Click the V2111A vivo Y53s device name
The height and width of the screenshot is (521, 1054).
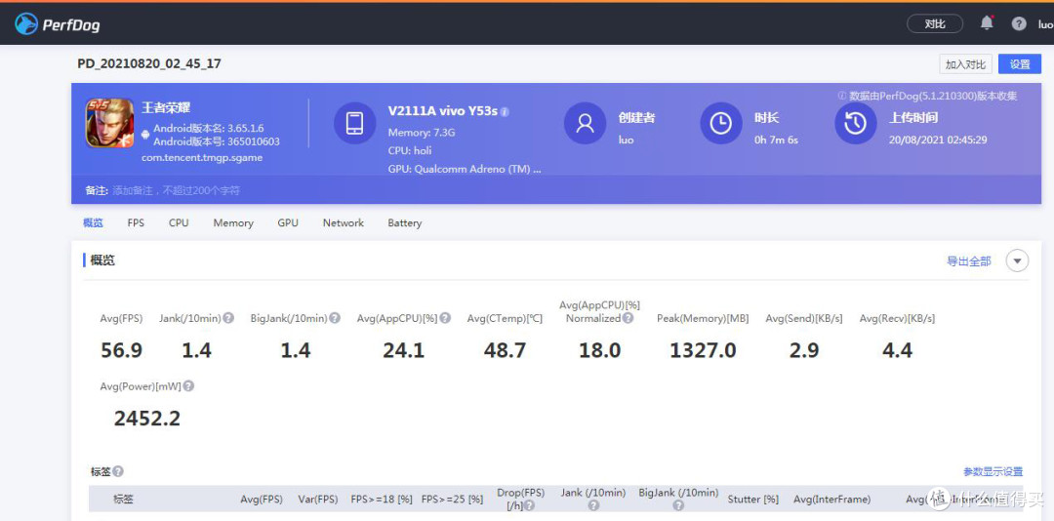(x=442, y=111)
